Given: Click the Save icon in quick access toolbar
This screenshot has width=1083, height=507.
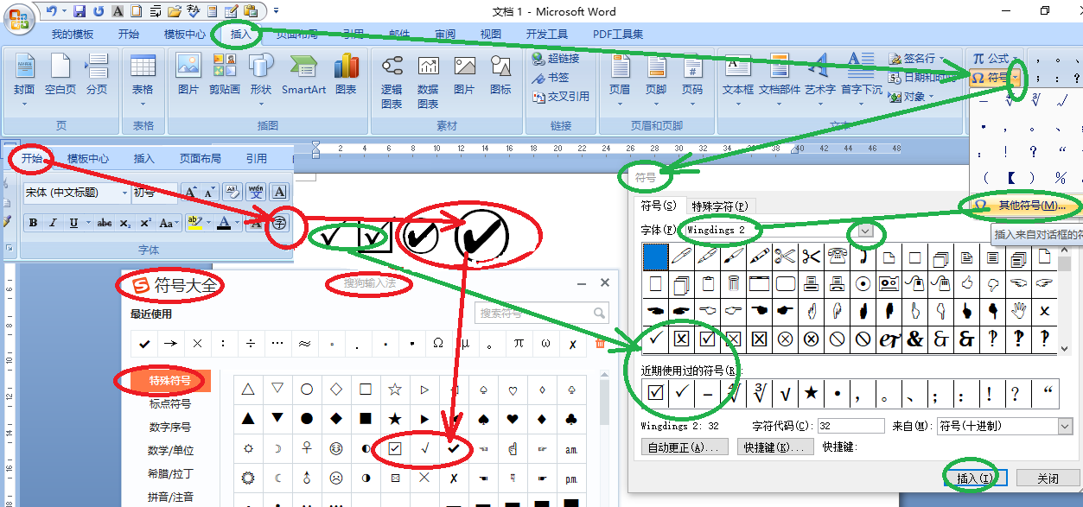Looking at the screenshot, I should [80, 11].
